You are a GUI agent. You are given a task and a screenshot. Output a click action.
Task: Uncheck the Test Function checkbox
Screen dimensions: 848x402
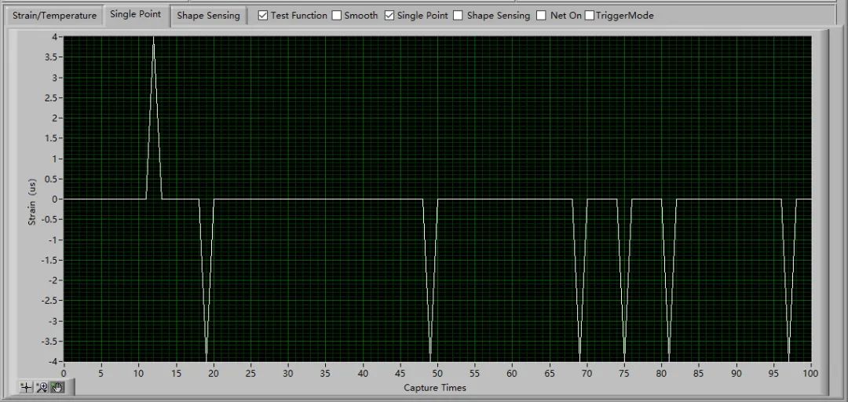(x=263, y=16)
